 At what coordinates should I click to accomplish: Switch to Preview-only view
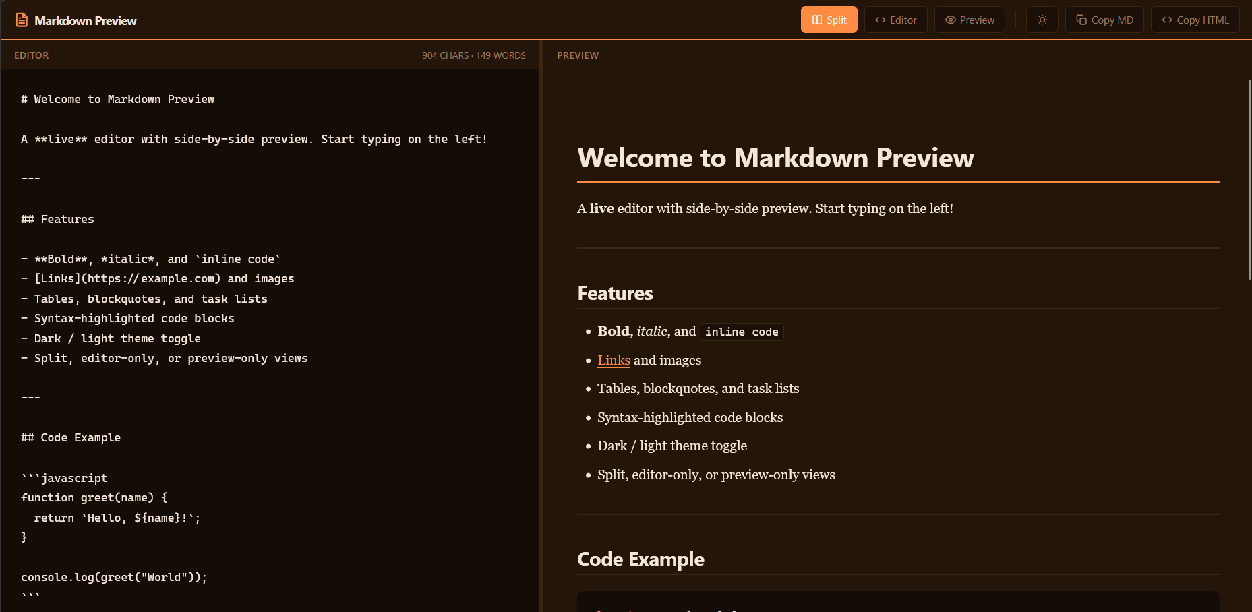click(x=970, y=20)
